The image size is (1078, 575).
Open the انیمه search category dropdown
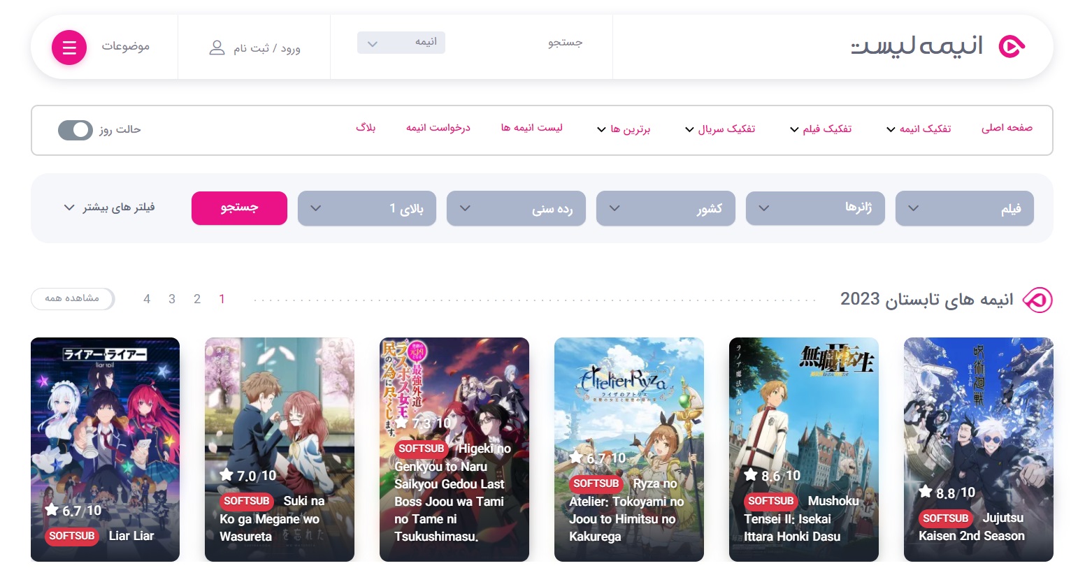401,43
